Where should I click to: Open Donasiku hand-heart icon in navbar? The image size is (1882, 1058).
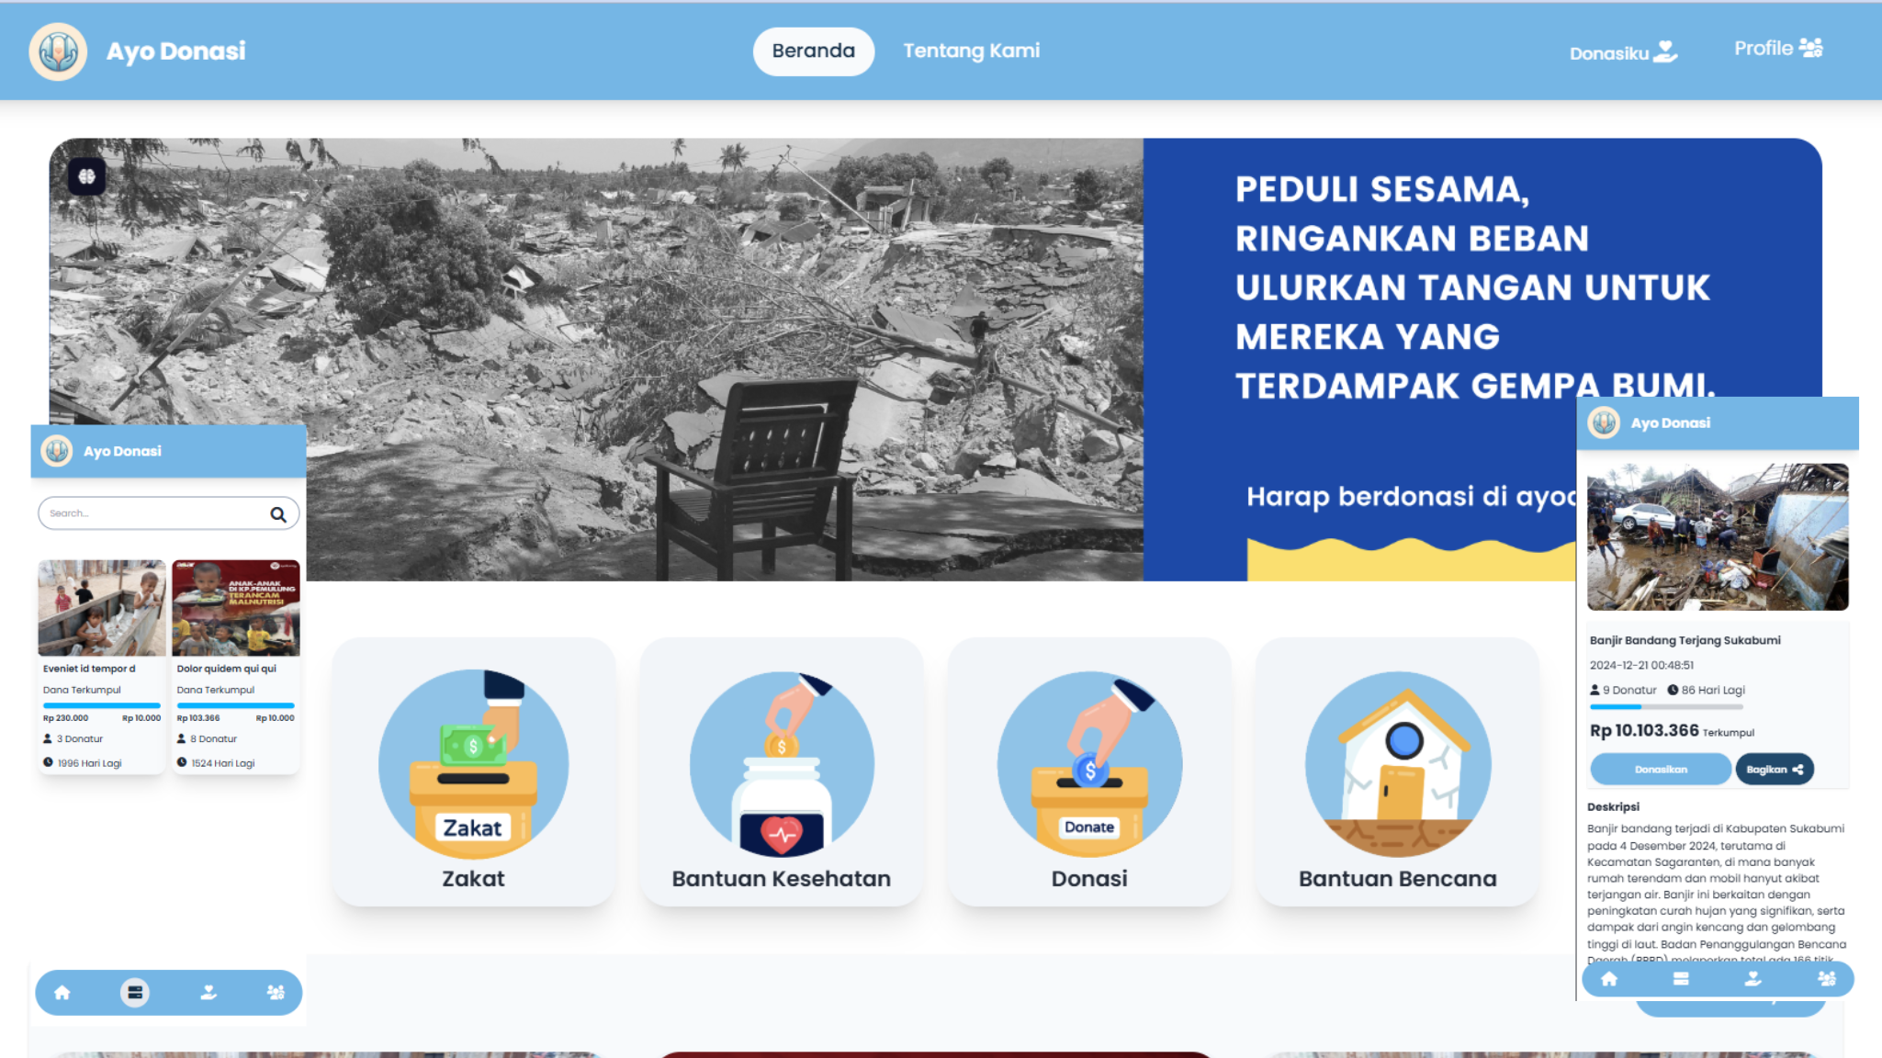click(x=1665, y=52)
